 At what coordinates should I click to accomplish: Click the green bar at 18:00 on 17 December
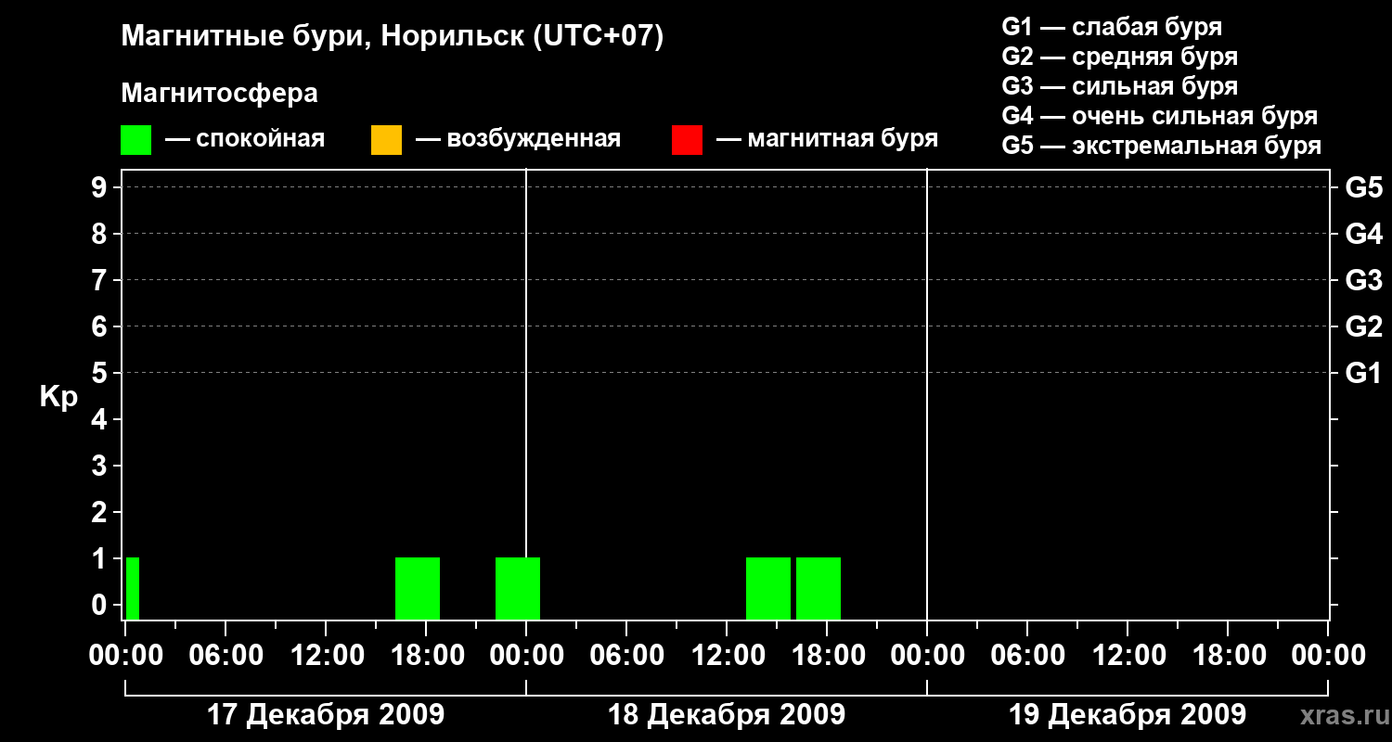point(418,588)
